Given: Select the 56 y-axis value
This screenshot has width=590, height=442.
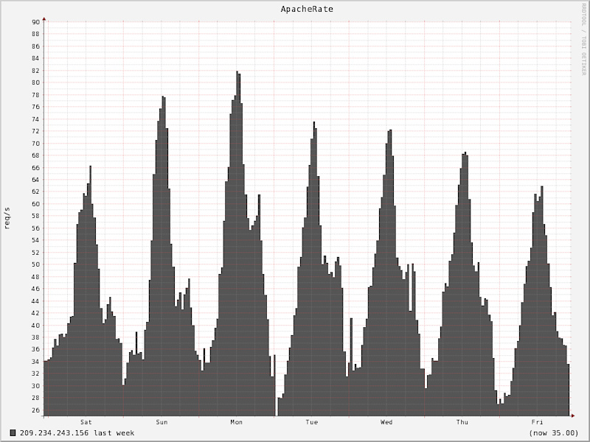Looking at the screenshot, I should [x=35, y=228].
